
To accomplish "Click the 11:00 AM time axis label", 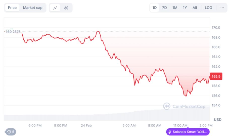I will pyautogui.click(x=180, y=125).
